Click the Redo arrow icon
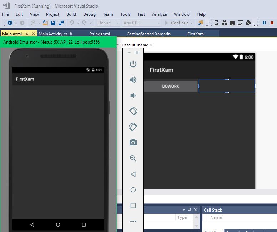Viewport: 277px width, 232px height. tap(84, 23)
